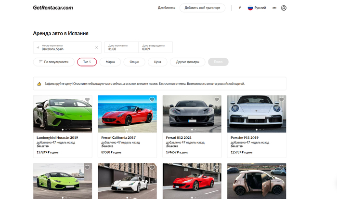Open the По популярности sort dropdown
This screenshot has width=337, height=199.
point(54,62)
